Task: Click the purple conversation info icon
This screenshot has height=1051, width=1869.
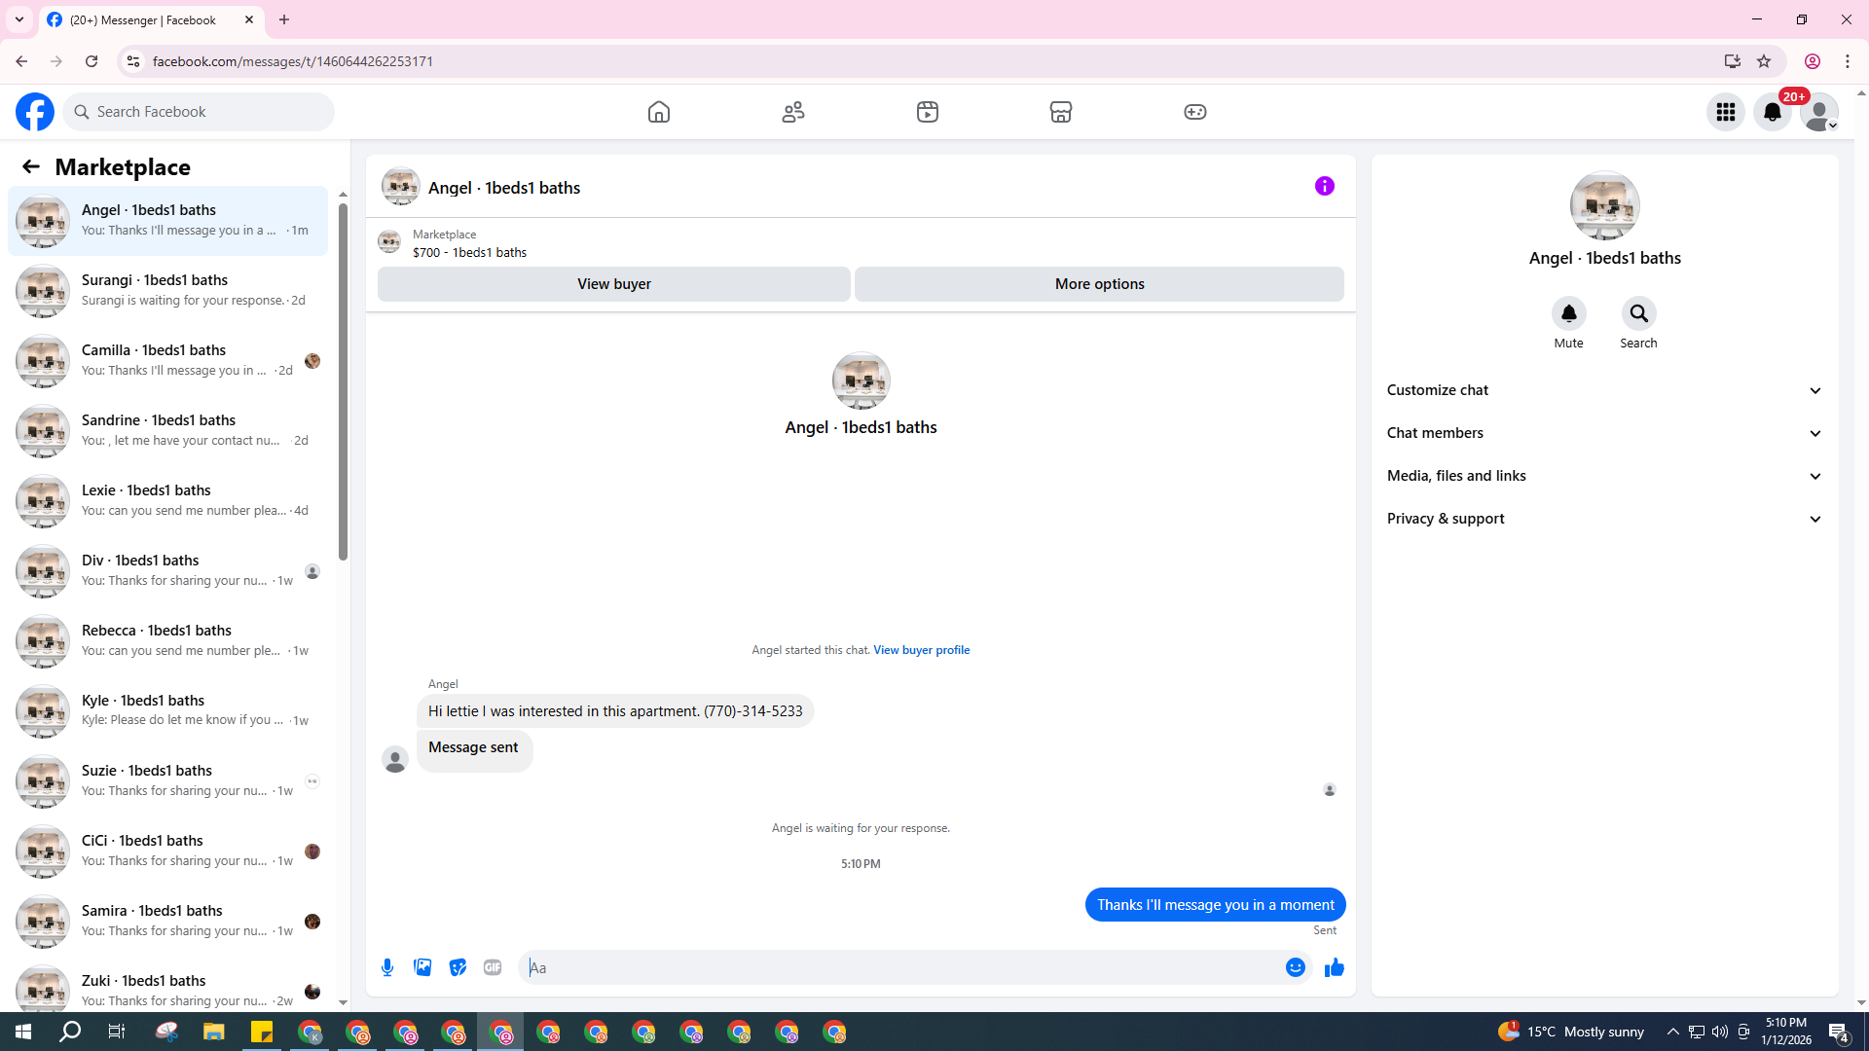Action: (1324, 186)
